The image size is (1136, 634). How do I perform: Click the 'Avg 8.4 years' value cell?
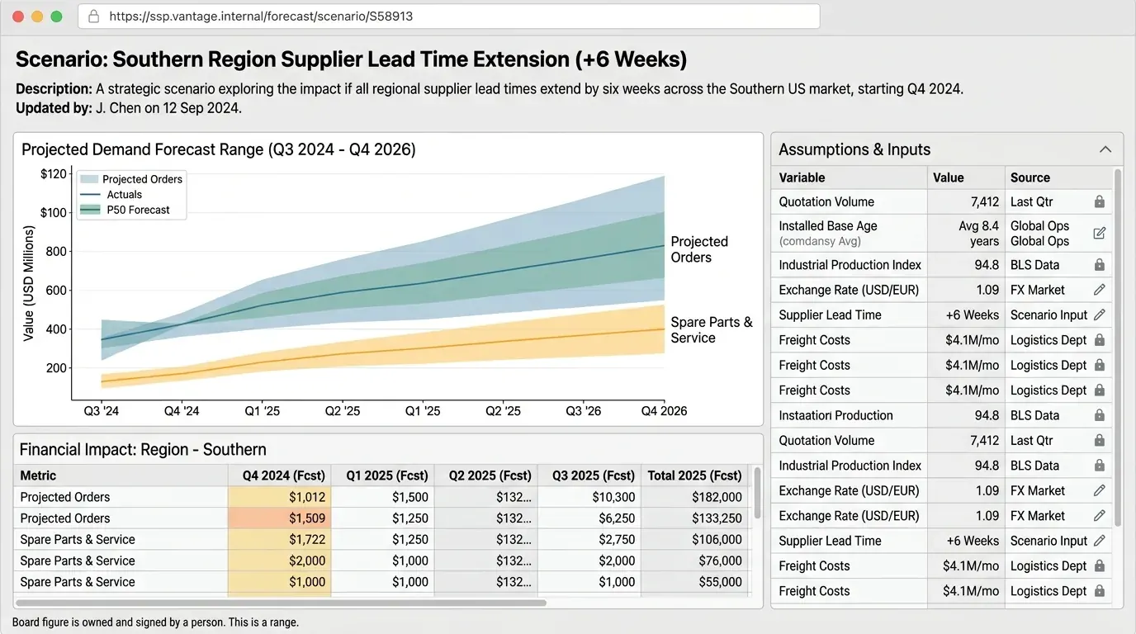(x=965, y=234)
